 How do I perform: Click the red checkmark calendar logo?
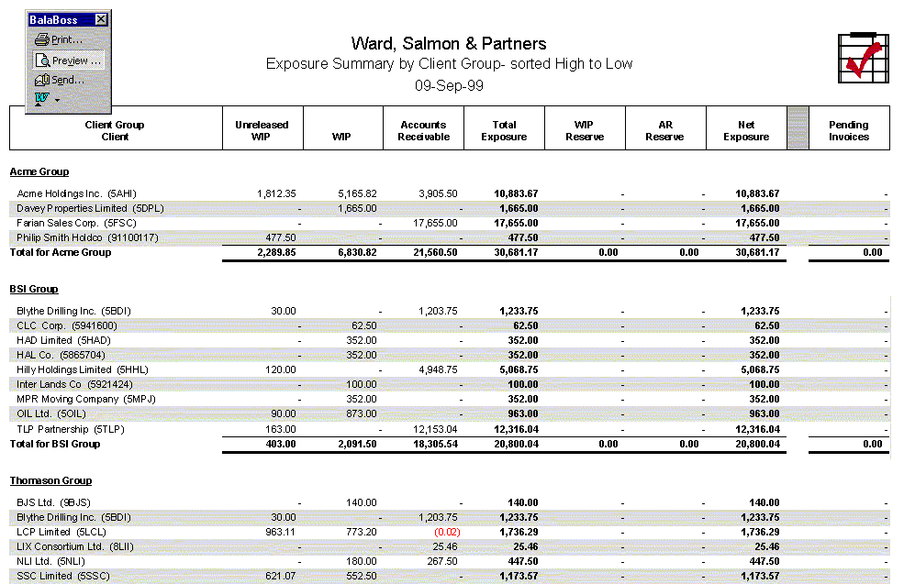[863, 59]
